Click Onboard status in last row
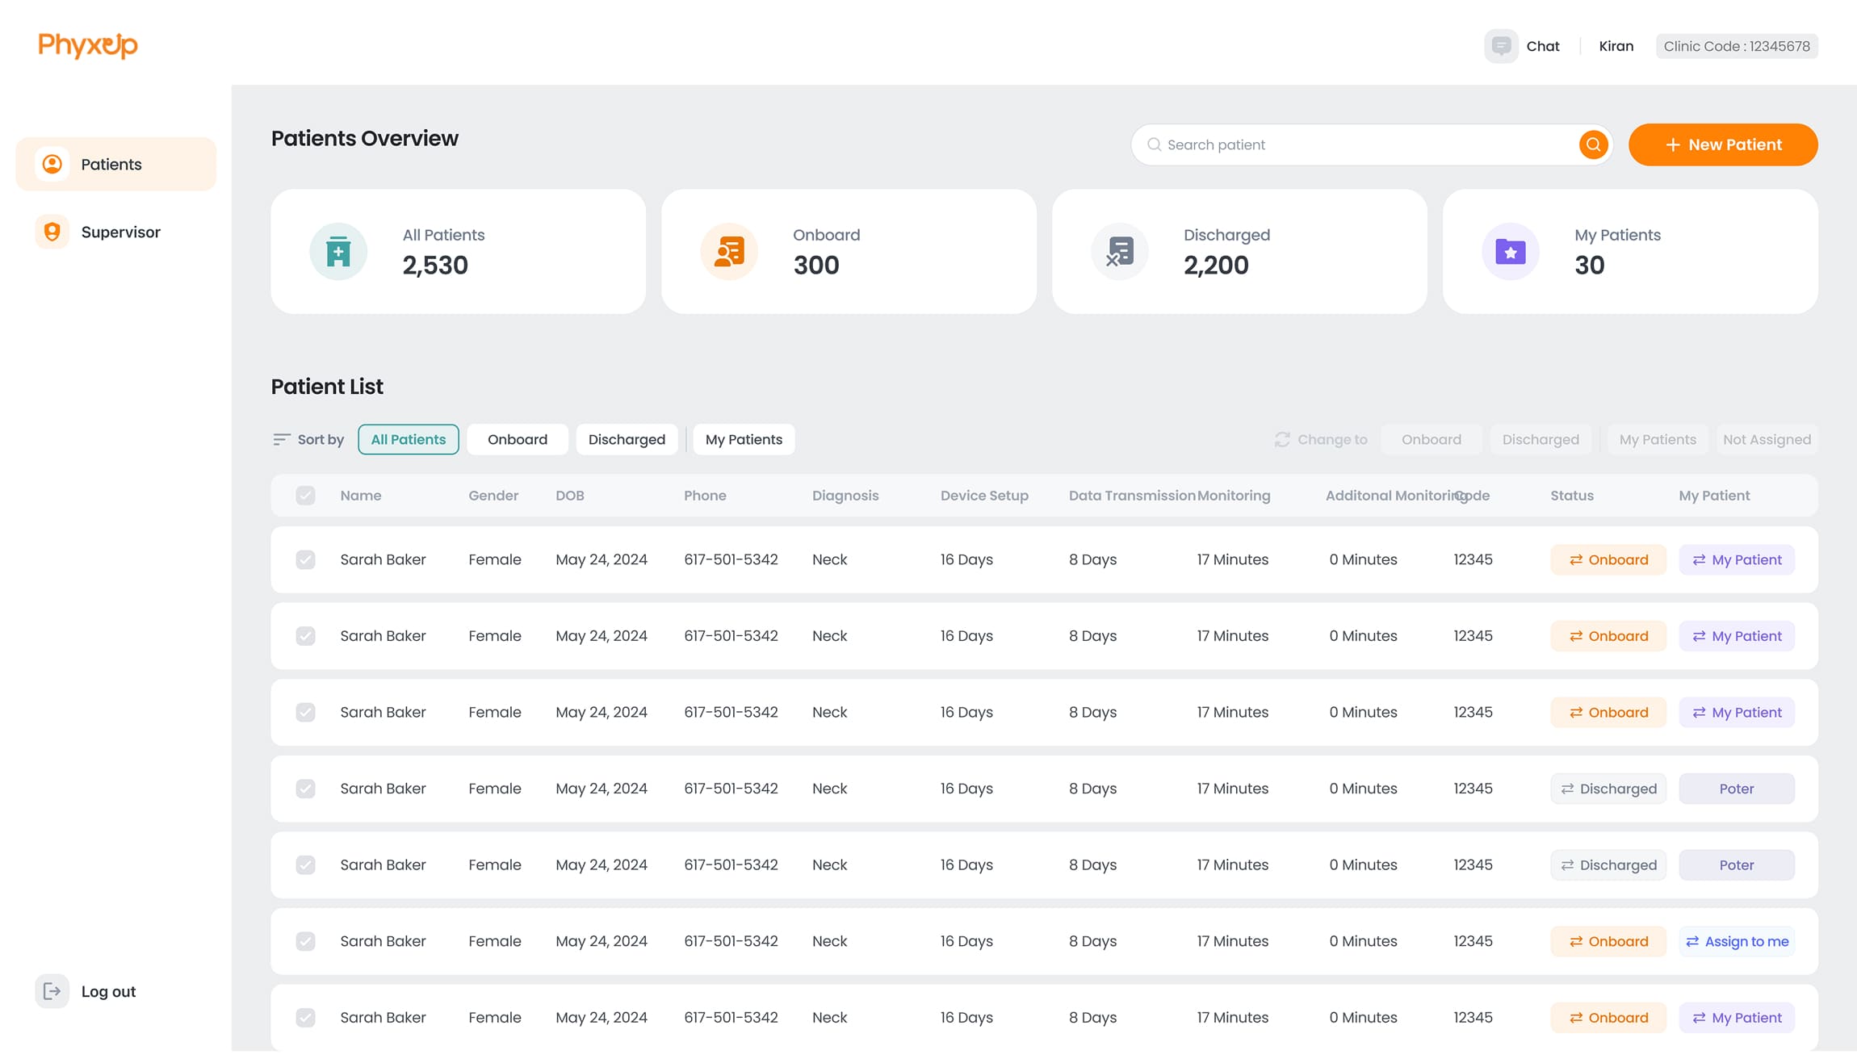Viewport: 1857px width, 1059px height. [x=1608, y=1017]
